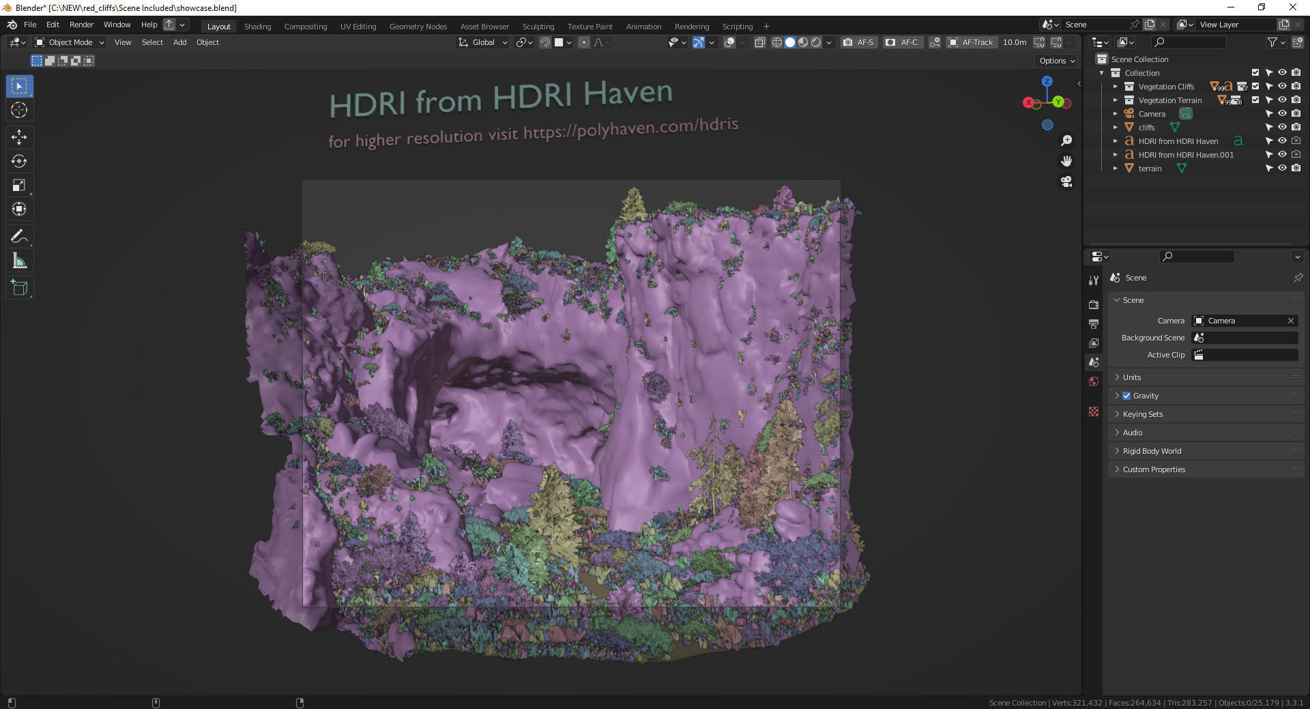Uncheck the Gravity checkbox
The height and width of the screenshot is (709, 1310).
(1126, 396)
